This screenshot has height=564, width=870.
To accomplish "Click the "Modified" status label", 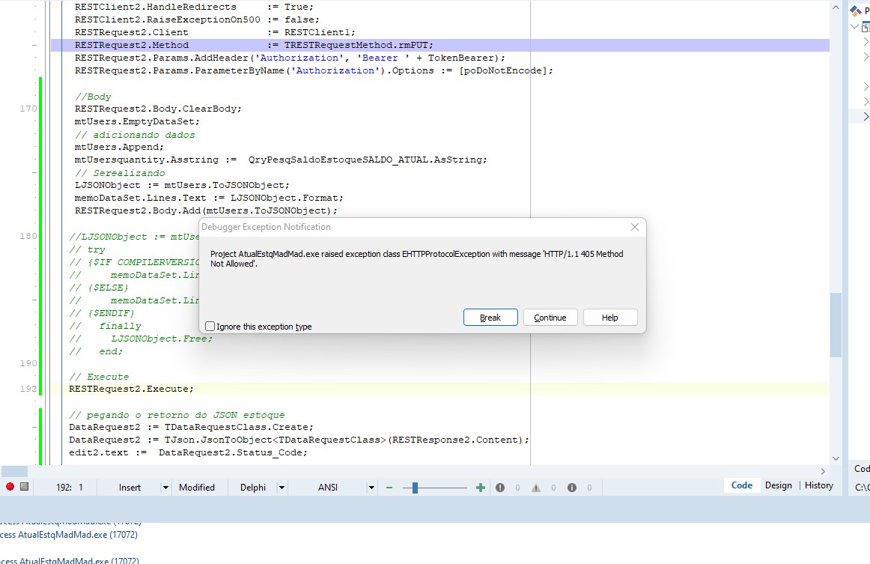I will tap(197, 488).
